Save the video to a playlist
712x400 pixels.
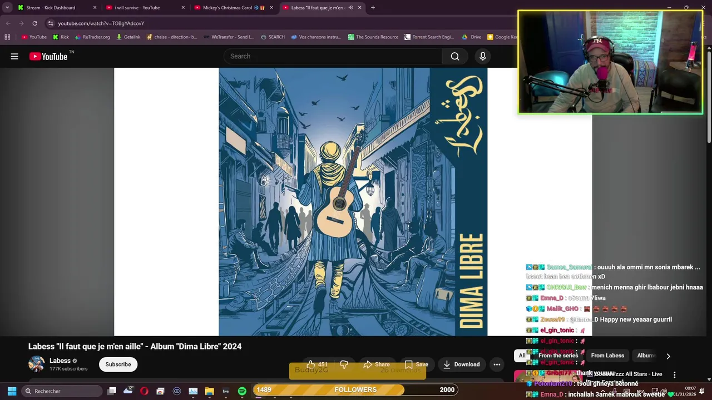416,364
